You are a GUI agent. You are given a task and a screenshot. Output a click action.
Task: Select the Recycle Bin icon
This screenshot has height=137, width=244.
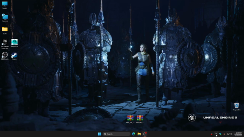pos(236,107)
